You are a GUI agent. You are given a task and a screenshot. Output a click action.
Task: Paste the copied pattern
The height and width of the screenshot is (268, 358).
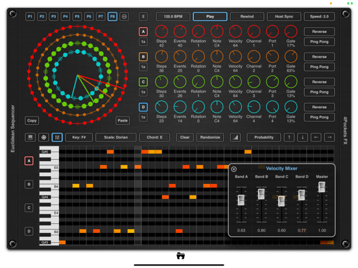(x=123, y=120)
